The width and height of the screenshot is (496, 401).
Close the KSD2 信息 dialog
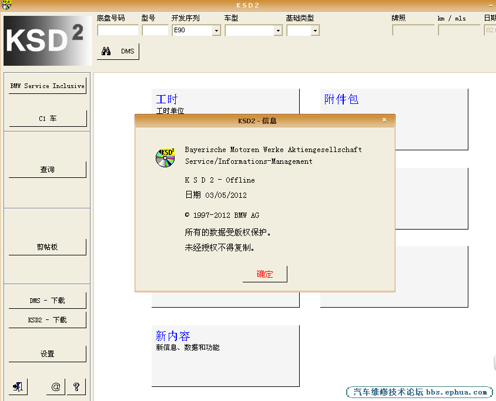(x=384, y=120)
